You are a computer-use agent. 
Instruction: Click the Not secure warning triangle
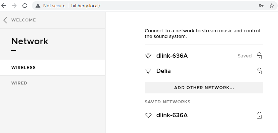coord(38,6)
